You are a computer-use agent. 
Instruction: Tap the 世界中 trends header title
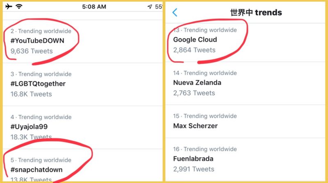pos(256,13)
